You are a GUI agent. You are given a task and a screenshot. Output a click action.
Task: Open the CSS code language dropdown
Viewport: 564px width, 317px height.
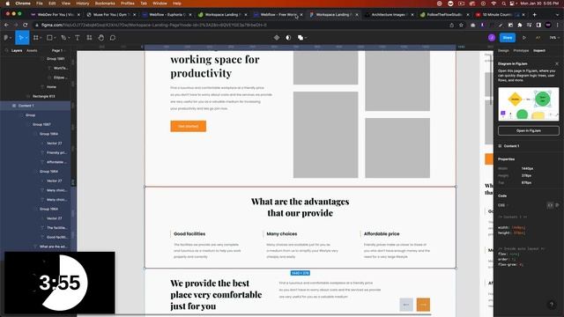[x=503, y=205]
